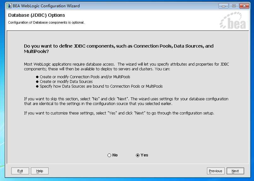The image size is (254, 181).
Task: Close the BEA WebLogic Configuration Wizard
Action: pyautogui.click(x=244, y=6)
